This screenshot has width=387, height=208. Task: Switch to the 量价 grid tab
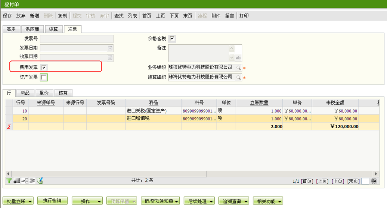coord(44,93)
